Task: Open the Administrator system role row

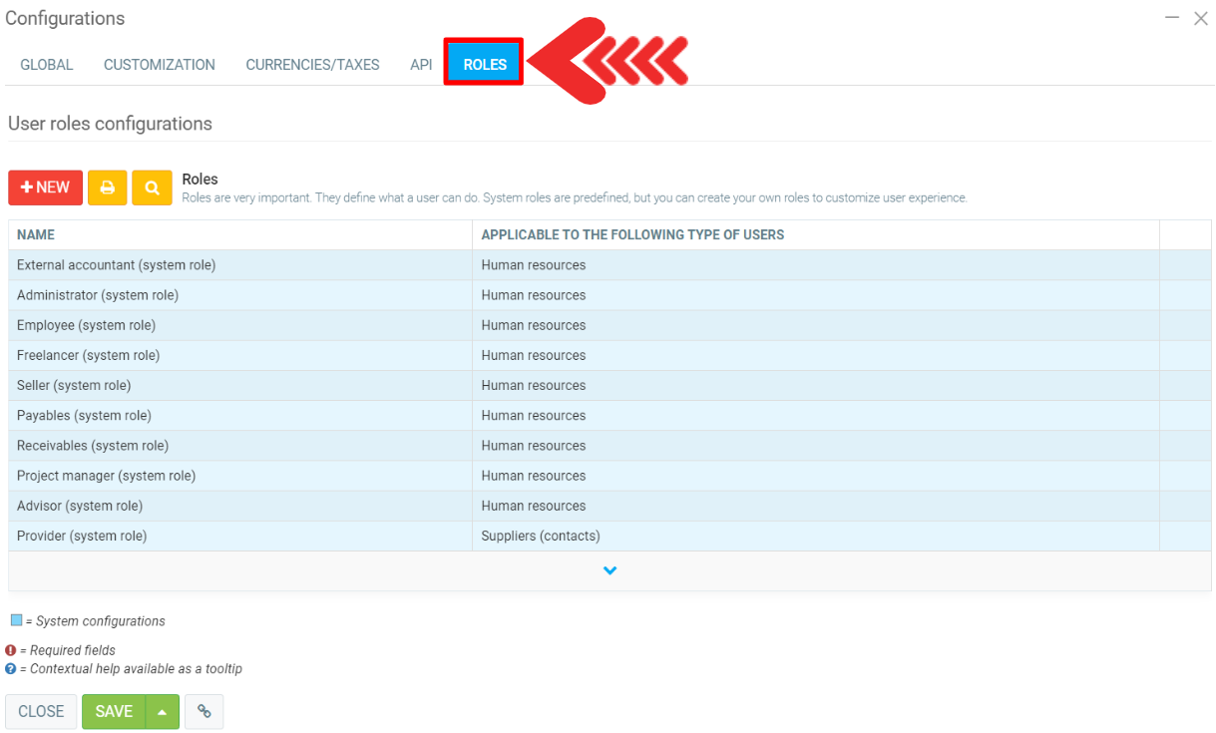Action: (x=98, y=295)
